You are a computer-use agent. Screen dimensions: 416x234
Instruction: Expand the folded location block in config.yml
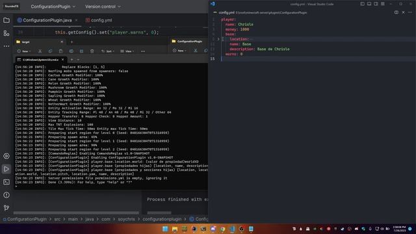click(x=218, y=39)
